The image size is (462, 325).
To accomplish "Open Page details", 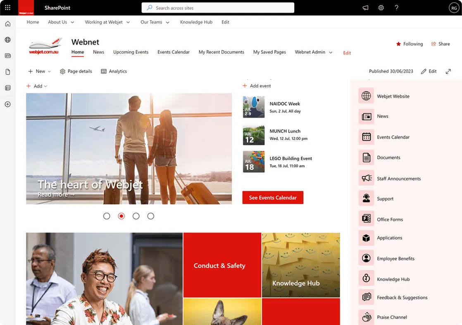I will tap(76, 71).
